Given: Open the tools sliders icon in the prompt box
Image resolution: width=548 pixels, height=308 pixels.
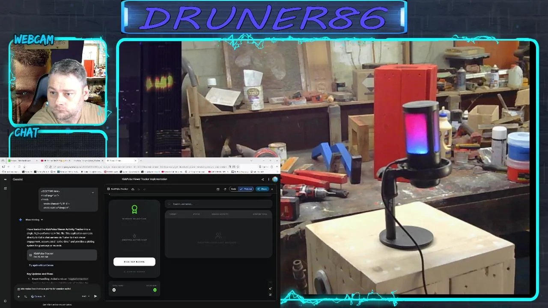Looking at the screenshot, I should click(x=26, y=296).
